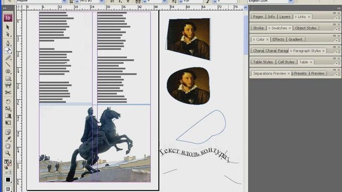Select the Rectangle tool
342x192 pixels.
click(8, 78)
